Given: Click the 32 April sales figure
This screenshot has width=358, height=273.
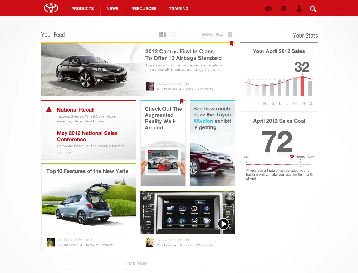Looking at the screenshot, I should 302,67.
